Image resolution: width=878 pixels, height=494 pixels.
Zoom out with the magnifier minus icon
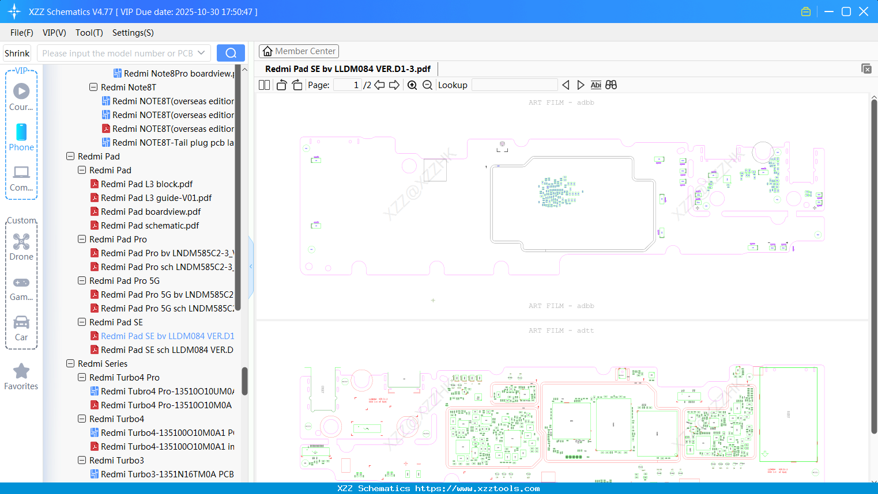pyautogui.click(x=427, y=85)
